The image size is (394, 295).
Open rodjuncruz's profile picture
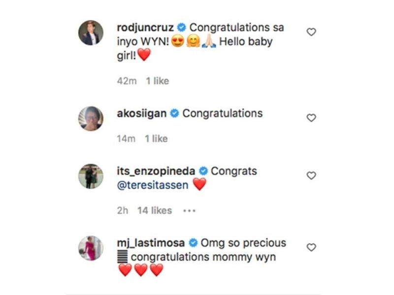91,33
